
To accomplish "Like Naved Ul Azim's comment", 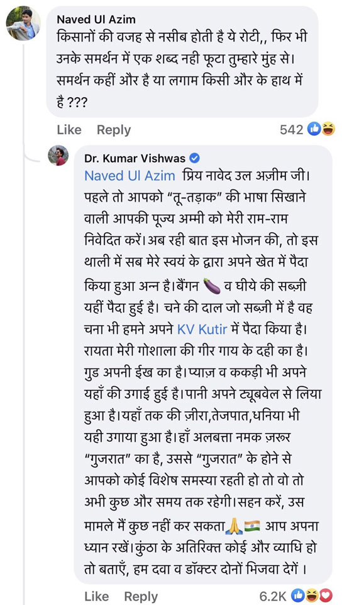I will coord(69,130).
